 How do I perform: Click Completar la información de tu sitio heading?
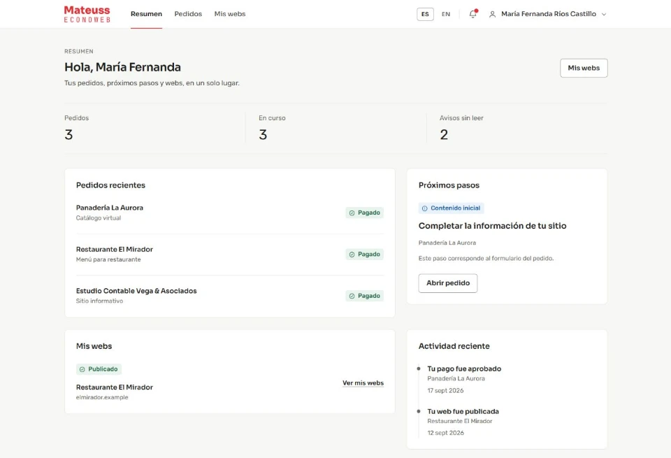point(492,226)
